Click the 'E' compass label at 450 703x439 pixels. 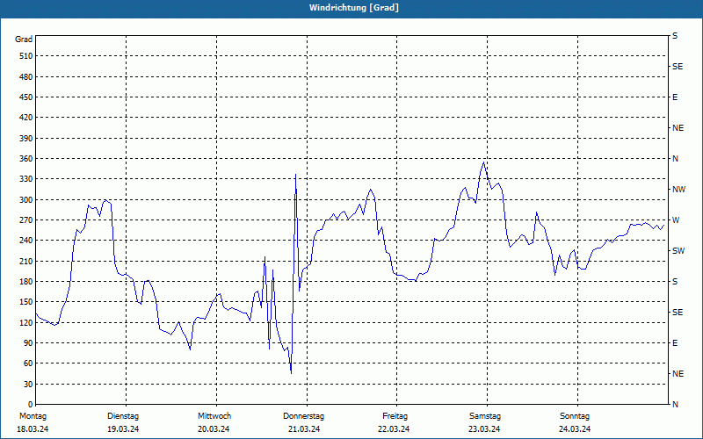click(675, 97)
